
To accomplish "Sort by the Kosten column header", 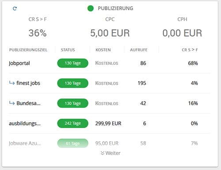I will [x=103, y=50].
